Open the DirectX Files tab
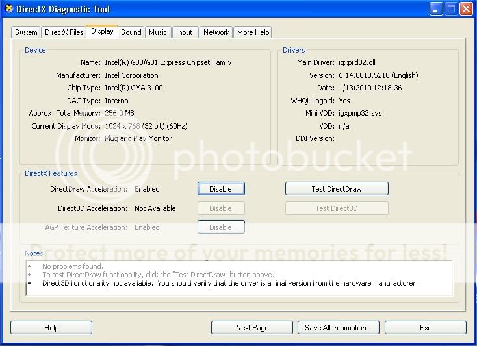477x346 pixels. [64, 32]
